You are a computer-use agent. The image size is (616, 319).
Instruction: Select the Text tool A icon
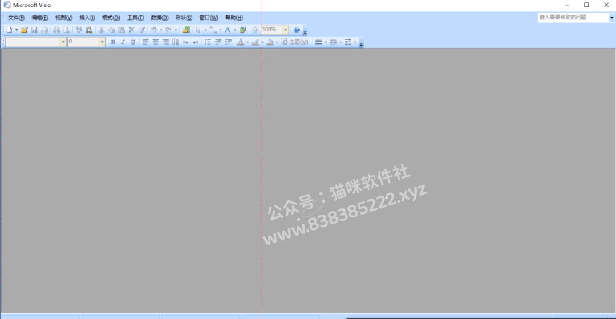[228, 30]
